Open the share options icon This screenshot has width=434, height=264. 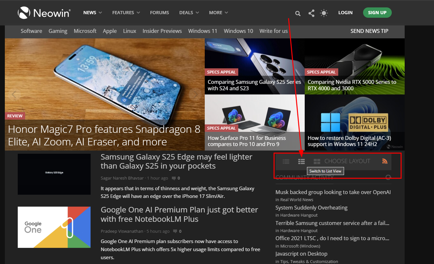[311, 13]
